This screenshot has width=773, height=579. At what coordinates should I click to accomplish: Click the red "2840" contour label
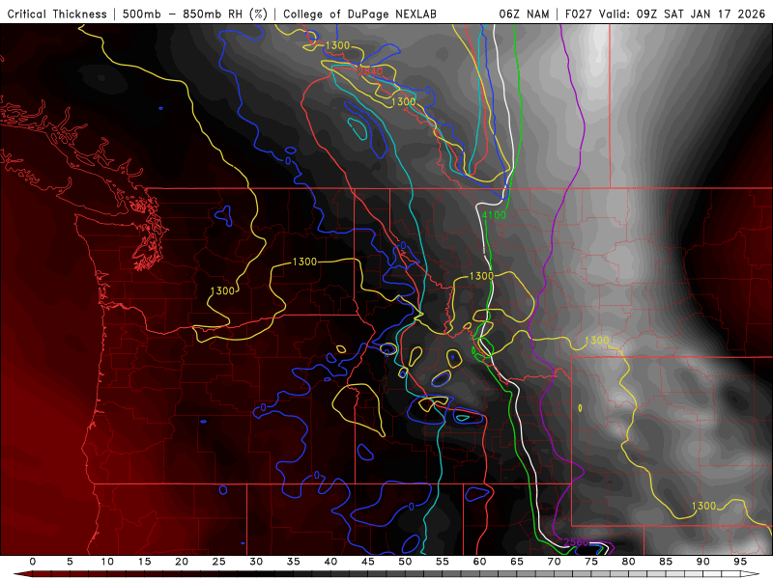370,71
